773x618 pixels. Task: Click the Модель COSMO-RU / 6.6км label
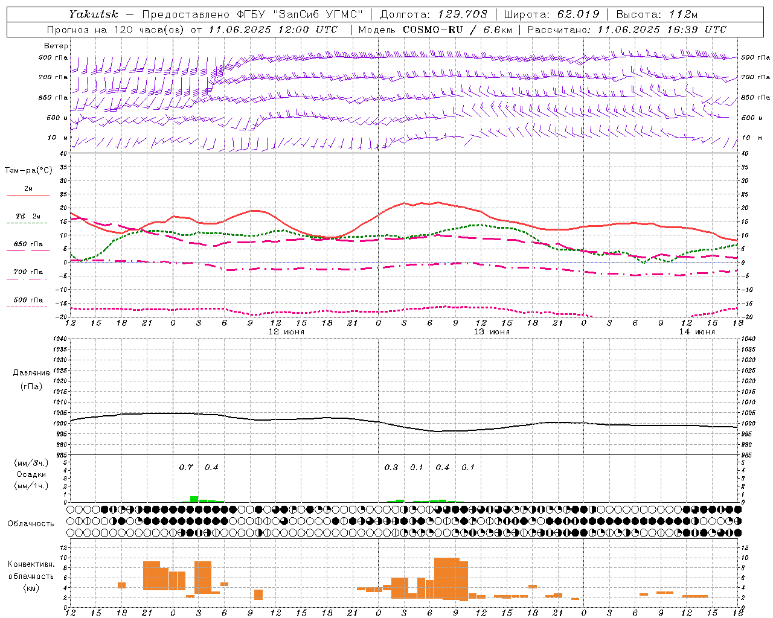tap(435, 30)
